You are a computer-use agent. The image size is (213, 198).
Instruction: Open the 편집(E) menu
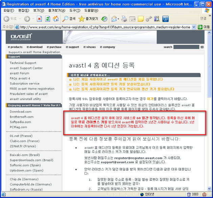coord(24,10)
